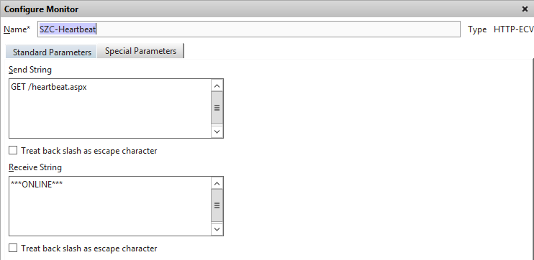Screen dimensions: 534x260
Task: Close the Configure Monitor dialog
Action: [x=525, y=9]
